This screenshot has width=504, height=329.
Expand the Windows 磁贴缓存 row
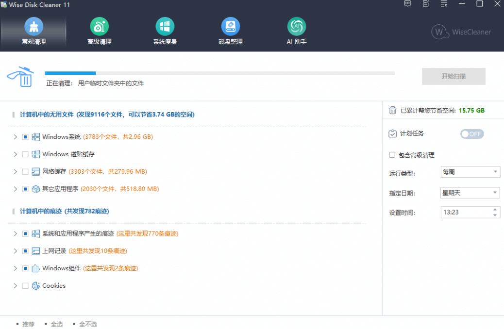click(x=15, y=154)
